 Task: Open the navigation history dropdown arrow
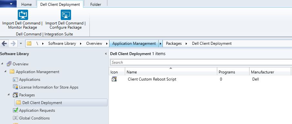[x=21, y=43]
